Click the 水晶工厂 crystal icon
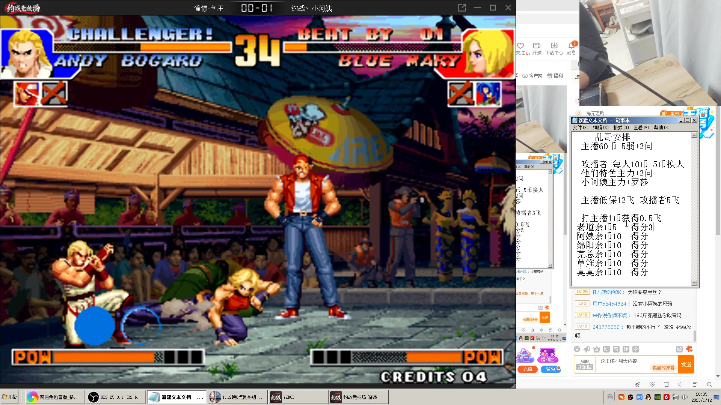 [525, 355]
